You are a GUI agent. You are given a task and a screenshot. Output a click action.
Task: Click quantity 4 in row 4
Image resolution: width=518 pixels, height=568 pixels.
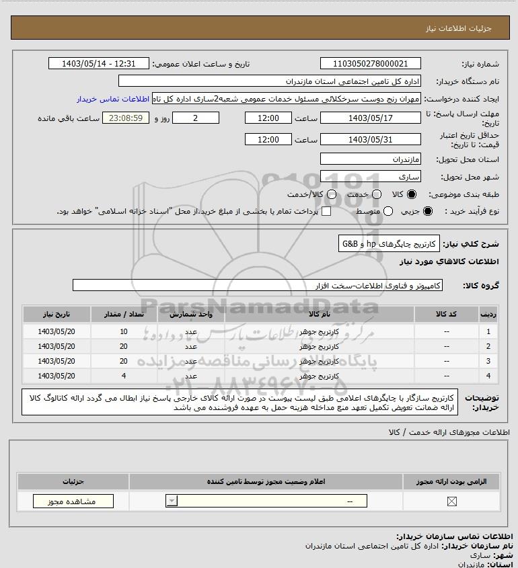pos(124,376)
